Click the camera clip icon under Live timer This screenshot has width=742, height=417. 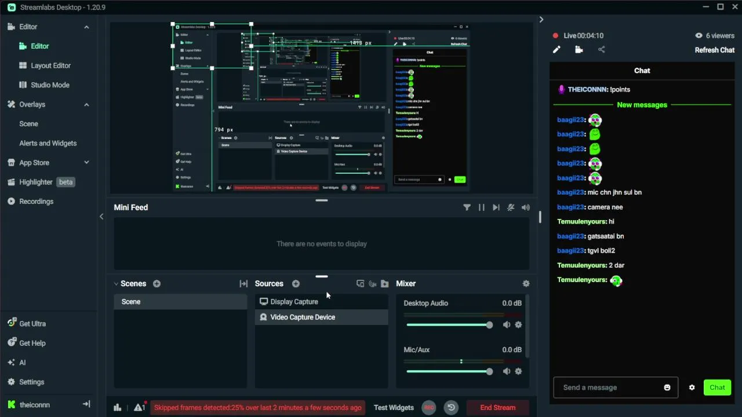pos(579,50)
